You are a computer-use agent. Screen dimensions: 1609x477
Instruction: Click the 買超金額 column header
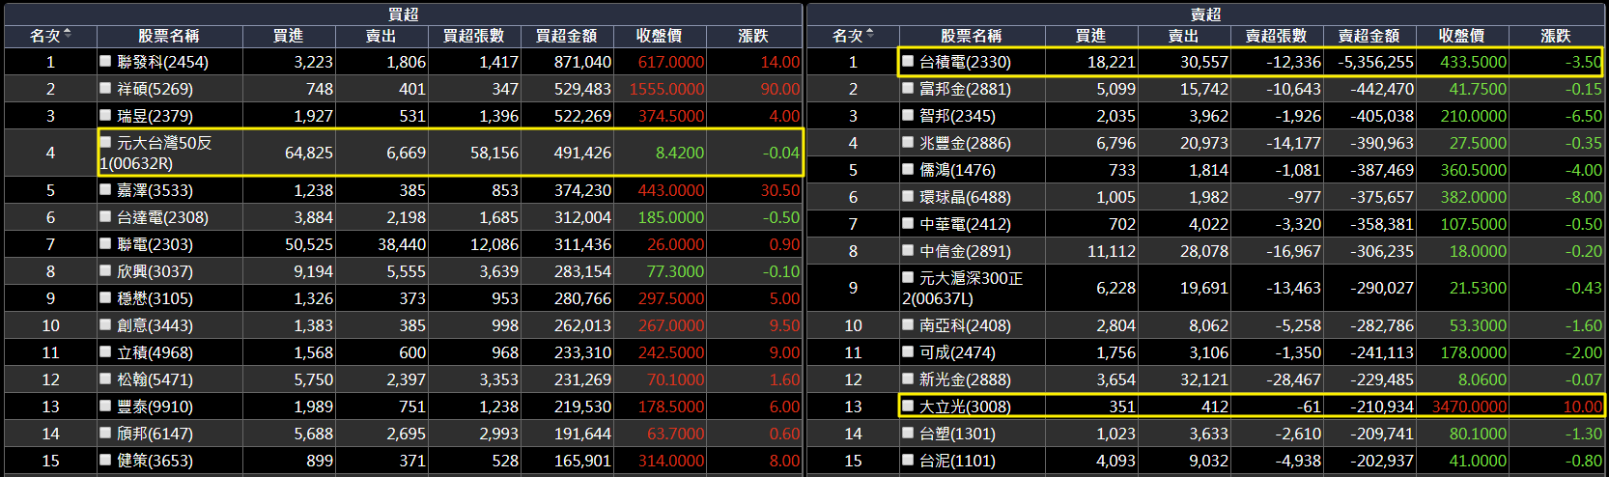(567, 36)
